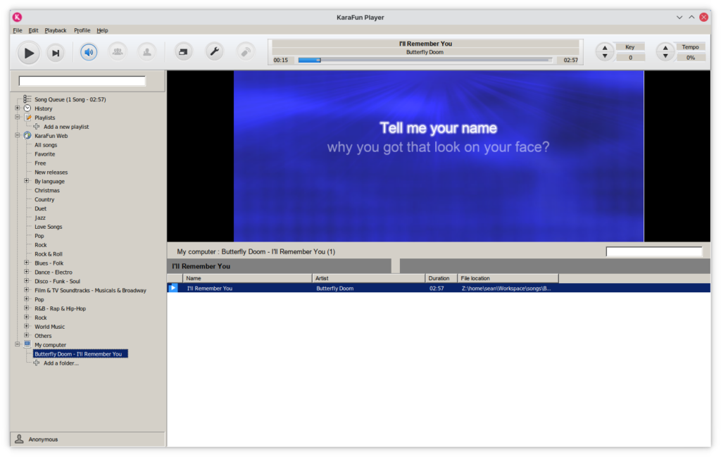
Task: Click the History clock icon
Action: (27, 108)
